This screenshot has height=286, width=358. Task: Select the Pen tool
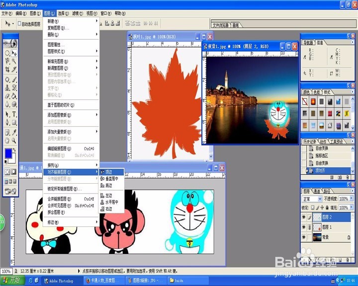[x=7, y=123]
